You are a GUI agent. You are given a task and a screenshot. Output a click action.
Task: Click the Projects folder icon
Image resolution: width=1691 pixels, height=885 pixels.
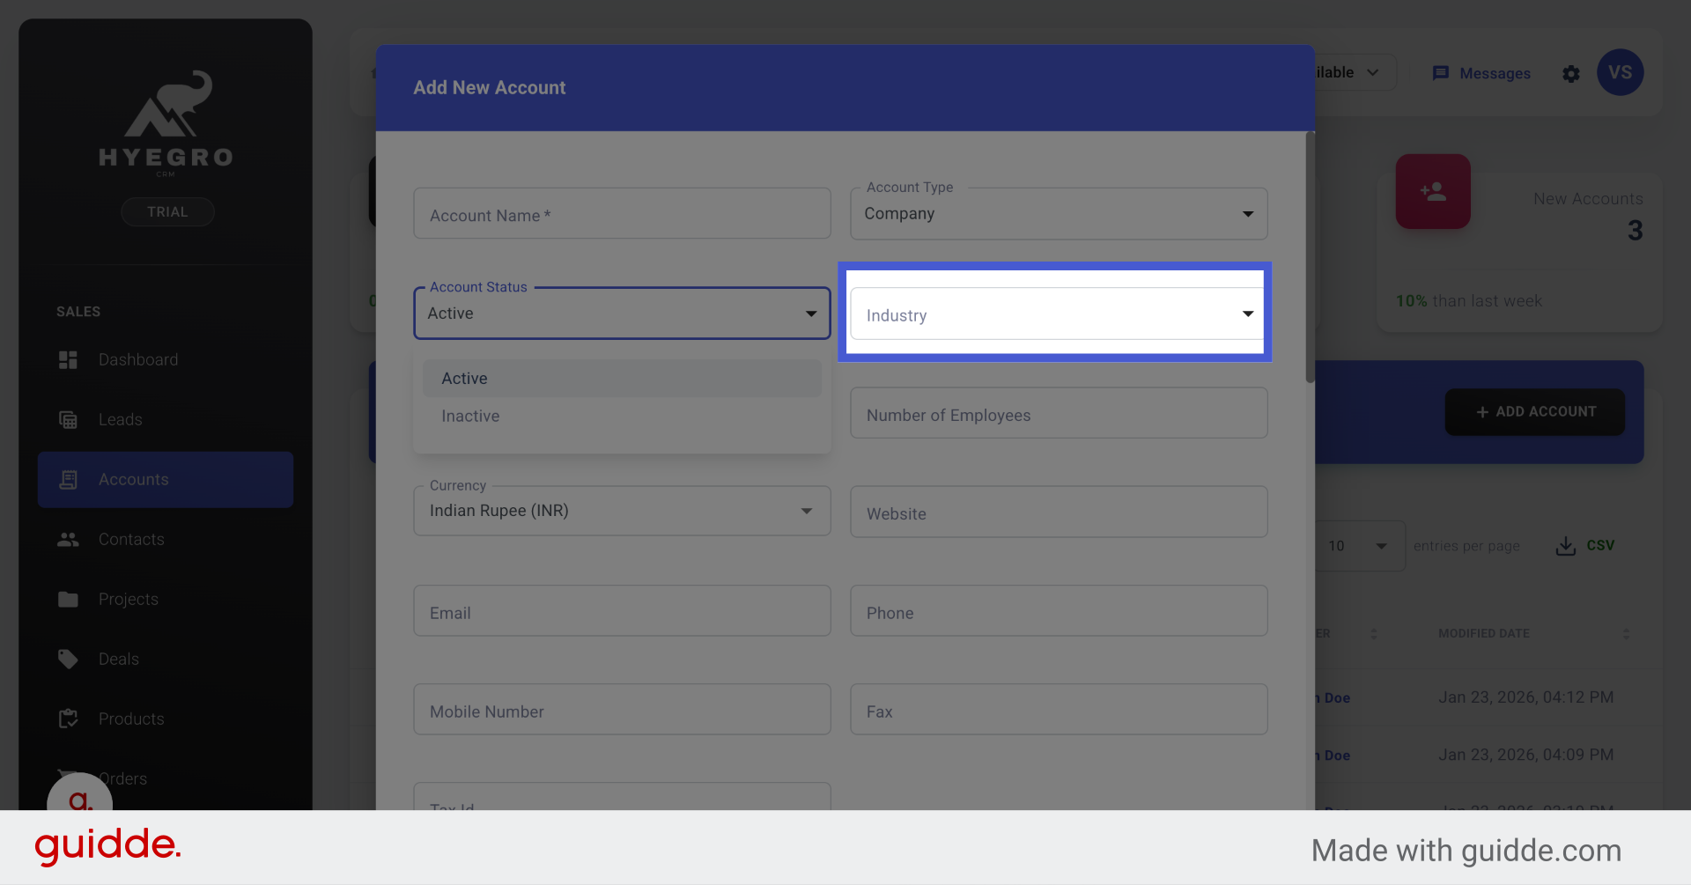(68, 599)
